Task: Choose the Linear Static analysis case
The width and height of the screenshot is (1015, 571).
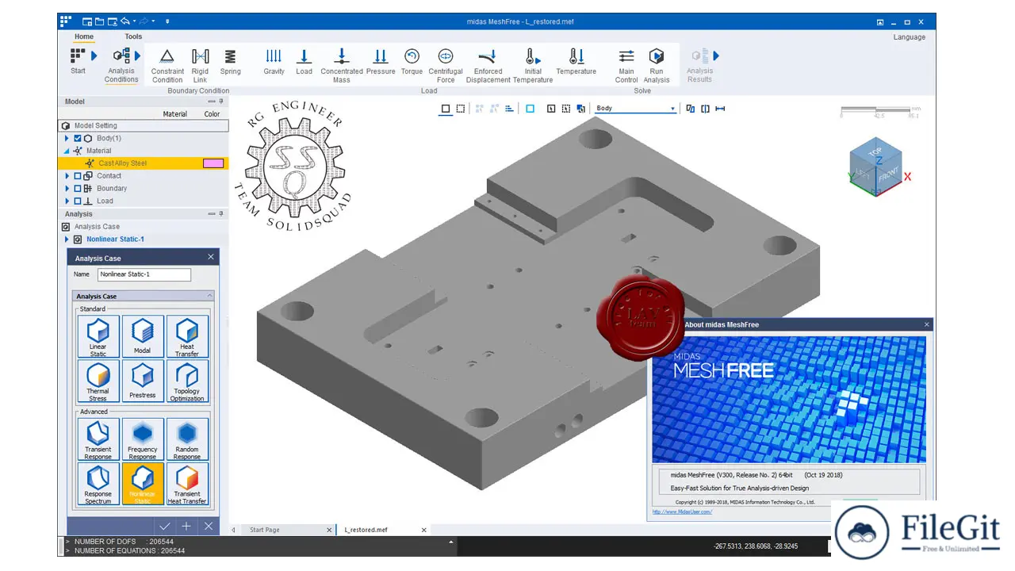Action: (98, 337)
